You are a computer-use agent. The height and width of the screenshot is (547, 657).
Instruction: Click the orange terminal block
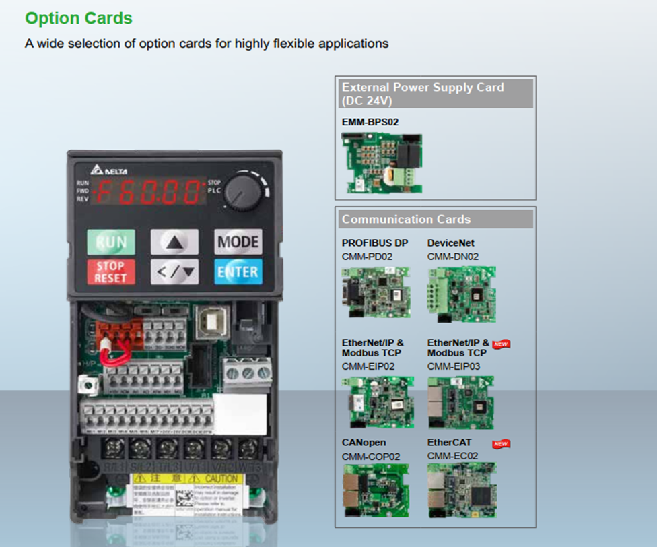point(119,334)
